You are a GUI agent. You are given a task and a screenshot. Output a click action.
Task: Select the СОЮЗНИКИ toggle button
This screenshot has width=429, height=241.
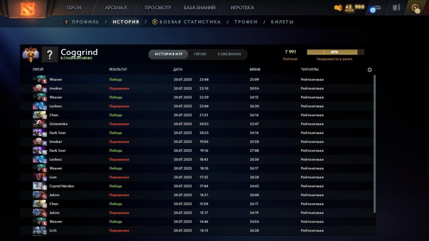tap(229, 54)
